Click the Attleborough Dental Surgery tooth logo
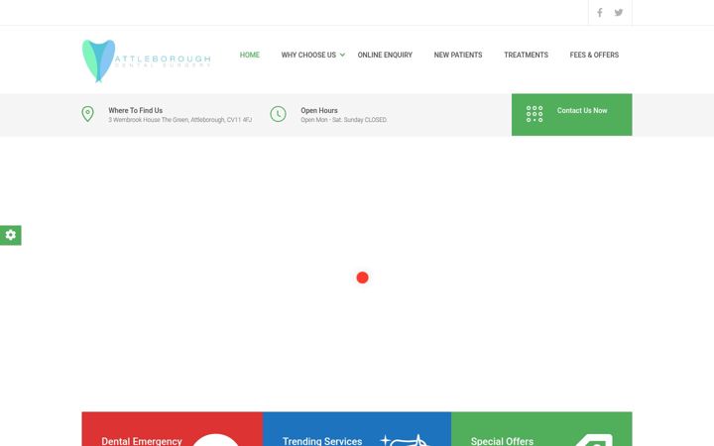The image size is (714, 446). coord(146,61)
